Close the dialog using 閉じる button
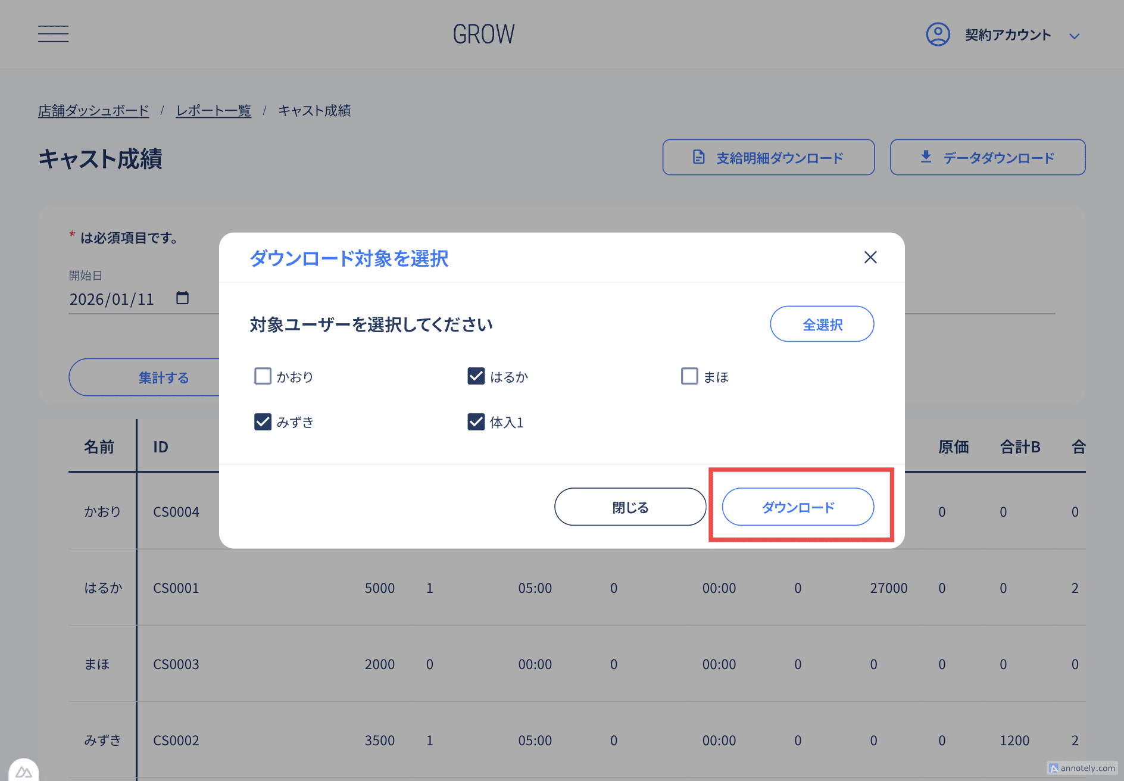1124x781 pixels. 630,507
